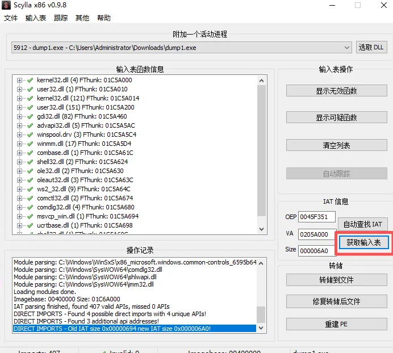This screenshot has height=353, width=393.
Task: Open the 文件 menu
Action: point(11,18)
